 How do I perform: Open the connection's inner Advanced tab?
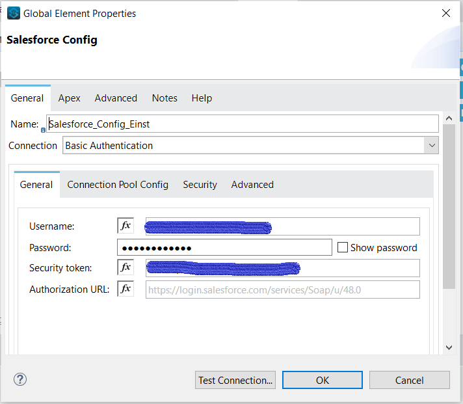[252, 185]
